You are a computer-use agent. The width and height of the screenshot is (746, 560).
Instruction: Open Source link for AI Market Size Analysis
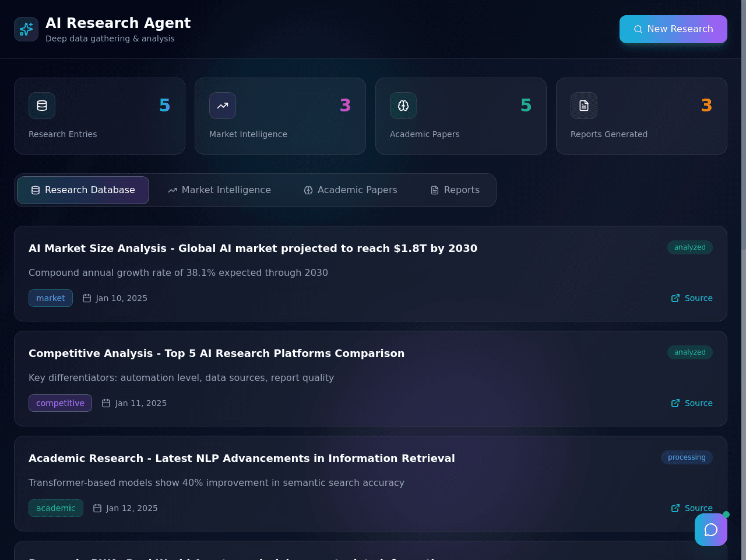pyautogui.click(x=692, y=298)
